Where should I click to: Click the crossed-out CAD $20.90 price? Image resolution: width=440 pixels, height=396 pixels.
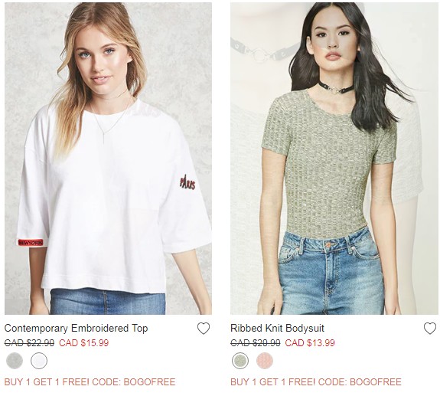tap(256, 343)
